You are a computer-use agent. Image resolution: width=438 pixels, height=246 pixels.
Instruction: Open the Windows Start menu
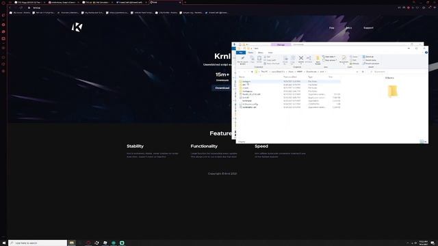(x=4, y=243)
